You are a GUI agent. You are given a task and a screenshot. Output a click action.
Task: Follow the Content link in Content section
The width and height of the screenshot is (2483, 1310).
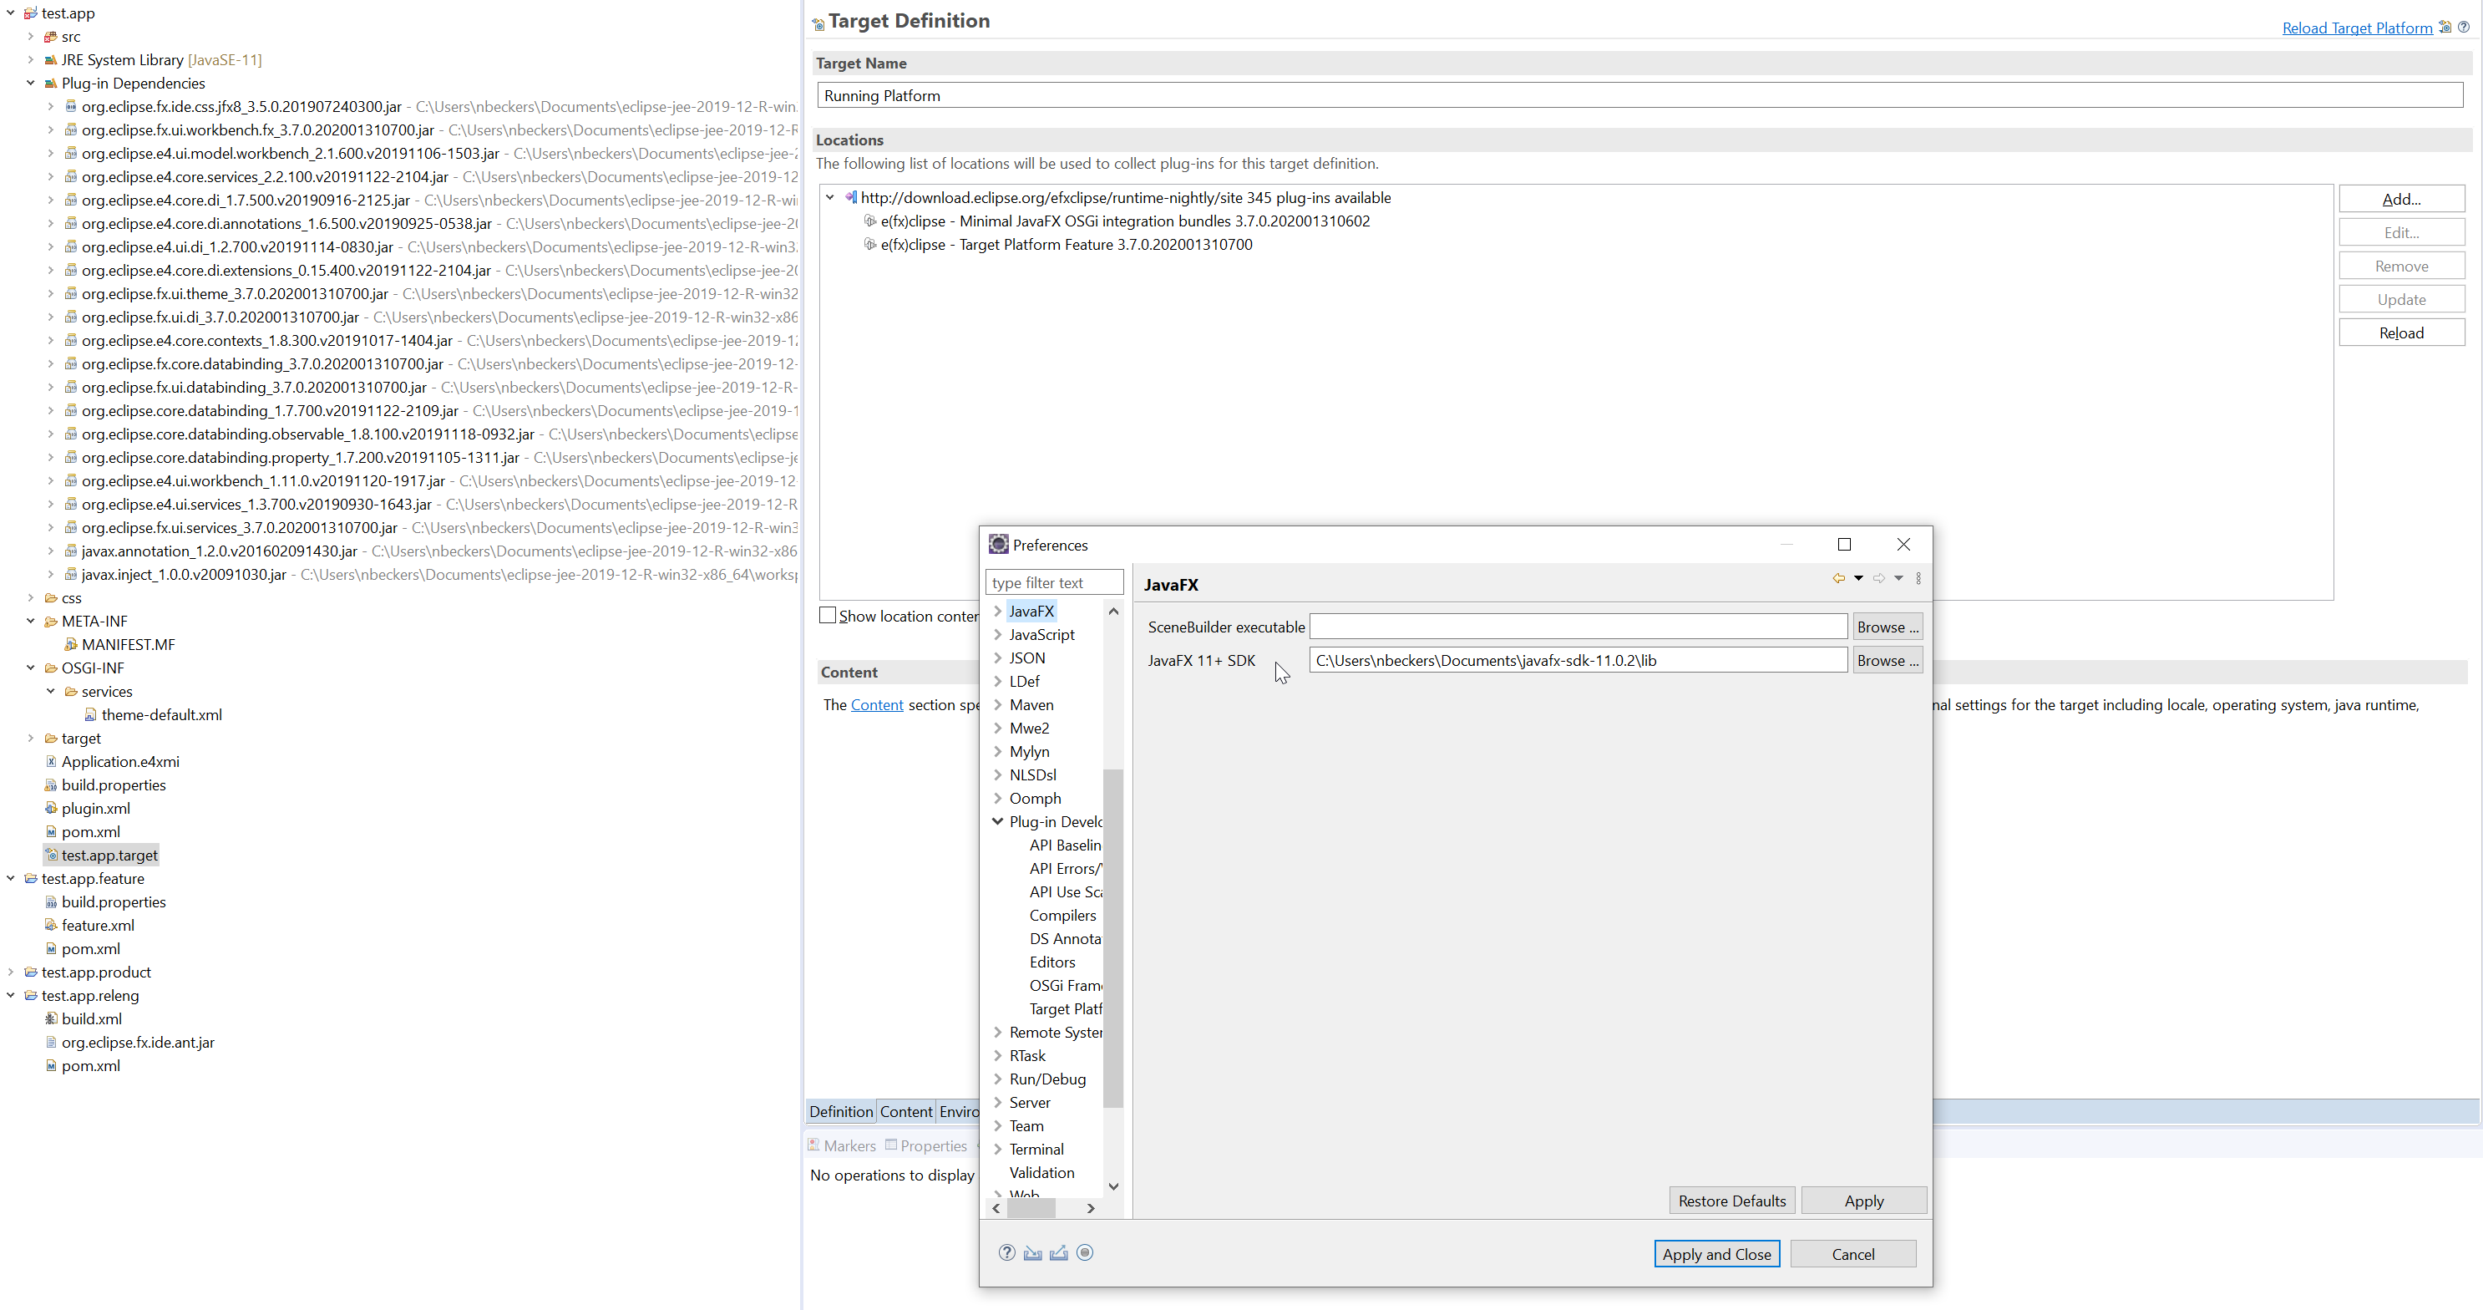click(x=876, y=704)
